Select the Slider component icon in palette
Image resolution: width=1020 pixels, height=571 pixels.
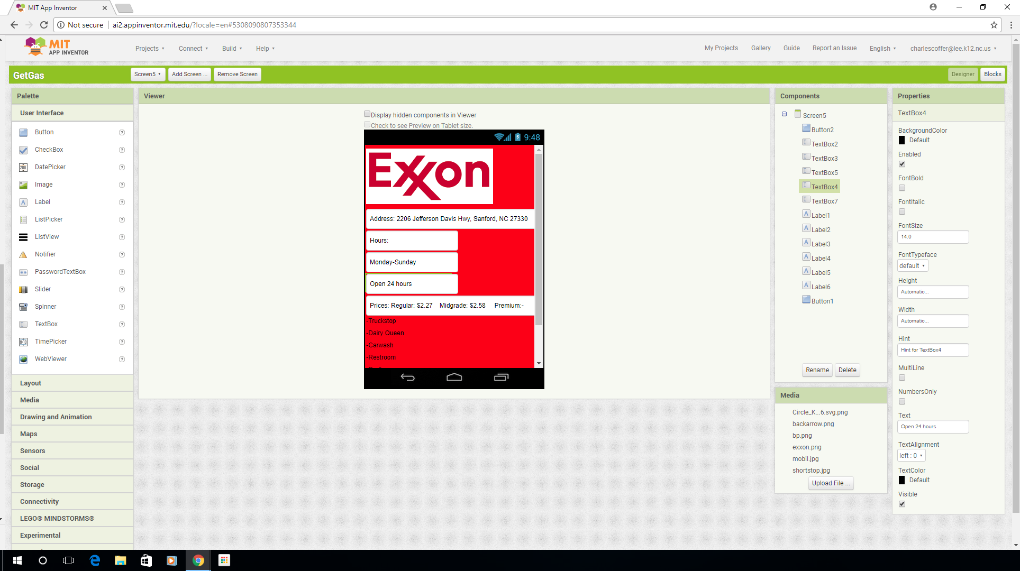tap(23, 290)
